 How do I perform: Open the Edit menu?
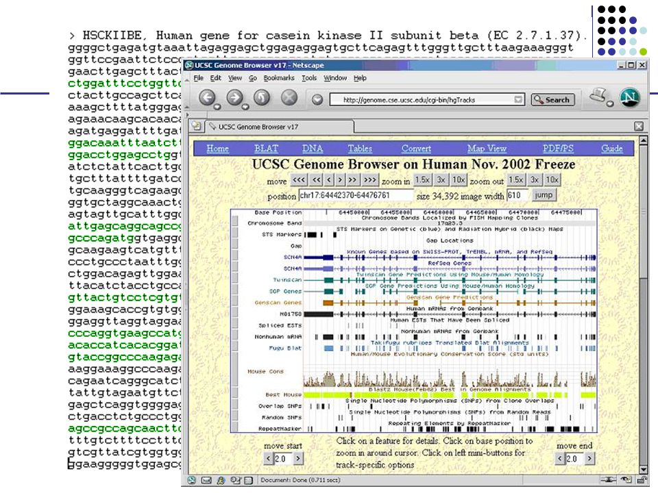coord(216,78)
